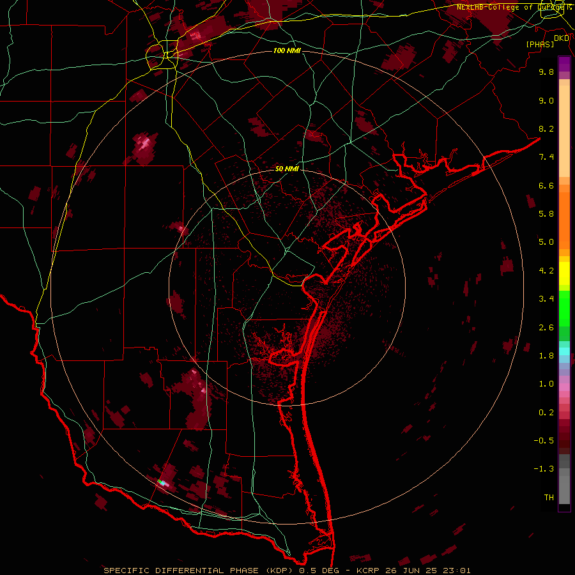The image size is (575, 575).
Task: Pick the orange color bar segment
Action: tap(564, 221)
